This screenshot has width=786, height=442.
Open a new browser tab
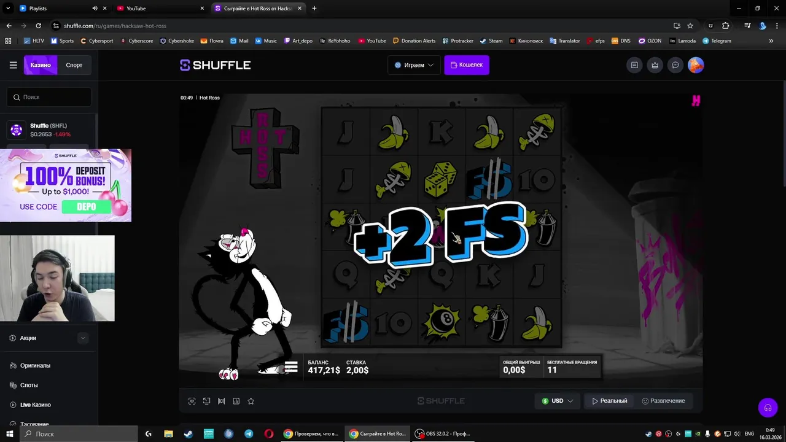point(314,9)
